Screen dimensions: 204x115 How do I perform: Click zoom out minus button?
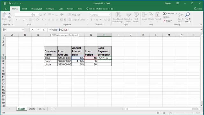[174, 113]
